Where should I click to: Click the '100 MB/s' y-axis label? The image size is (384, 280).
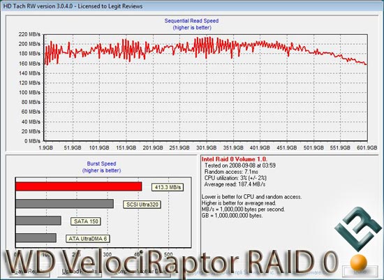(x=29, y=93)
